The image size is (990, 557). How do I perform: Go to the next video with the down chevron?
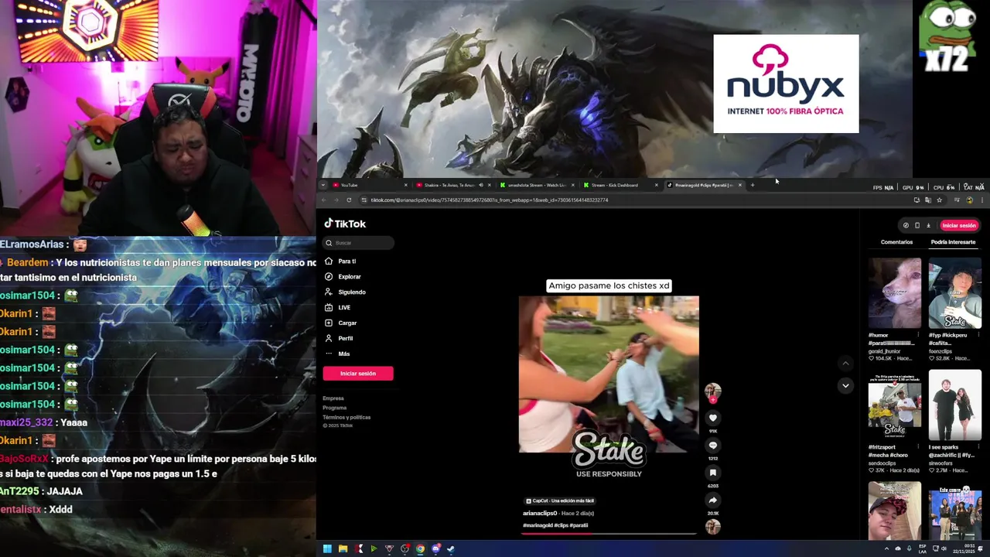coord(845,385)
